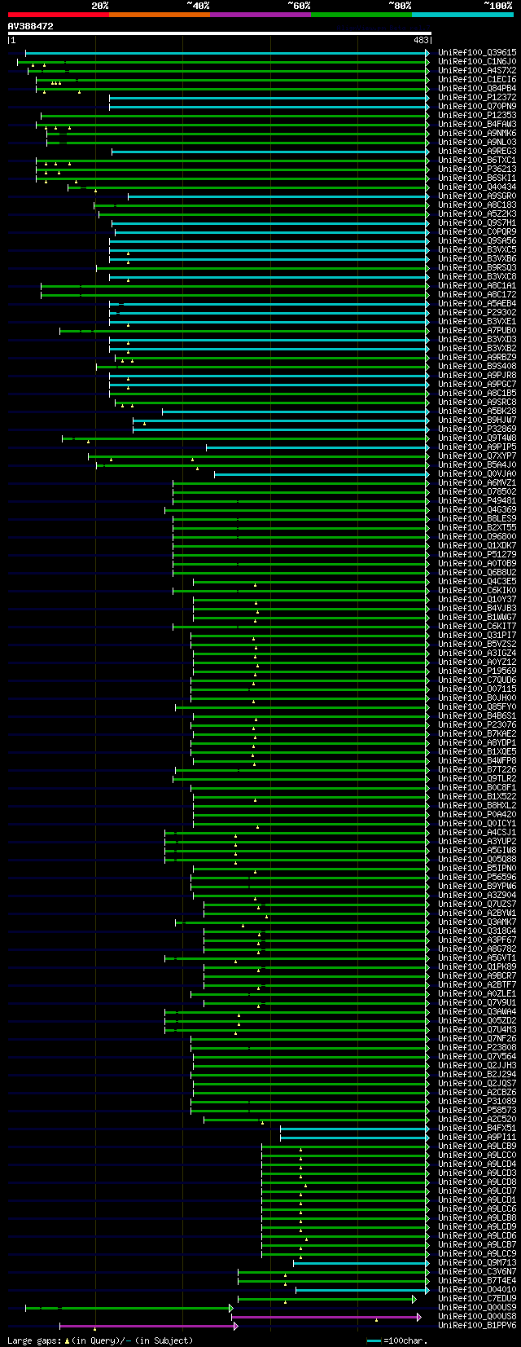Click the green ~80% identity legend bar
The width and height of the screenshot is (521, 1347).
click(361, 15)
